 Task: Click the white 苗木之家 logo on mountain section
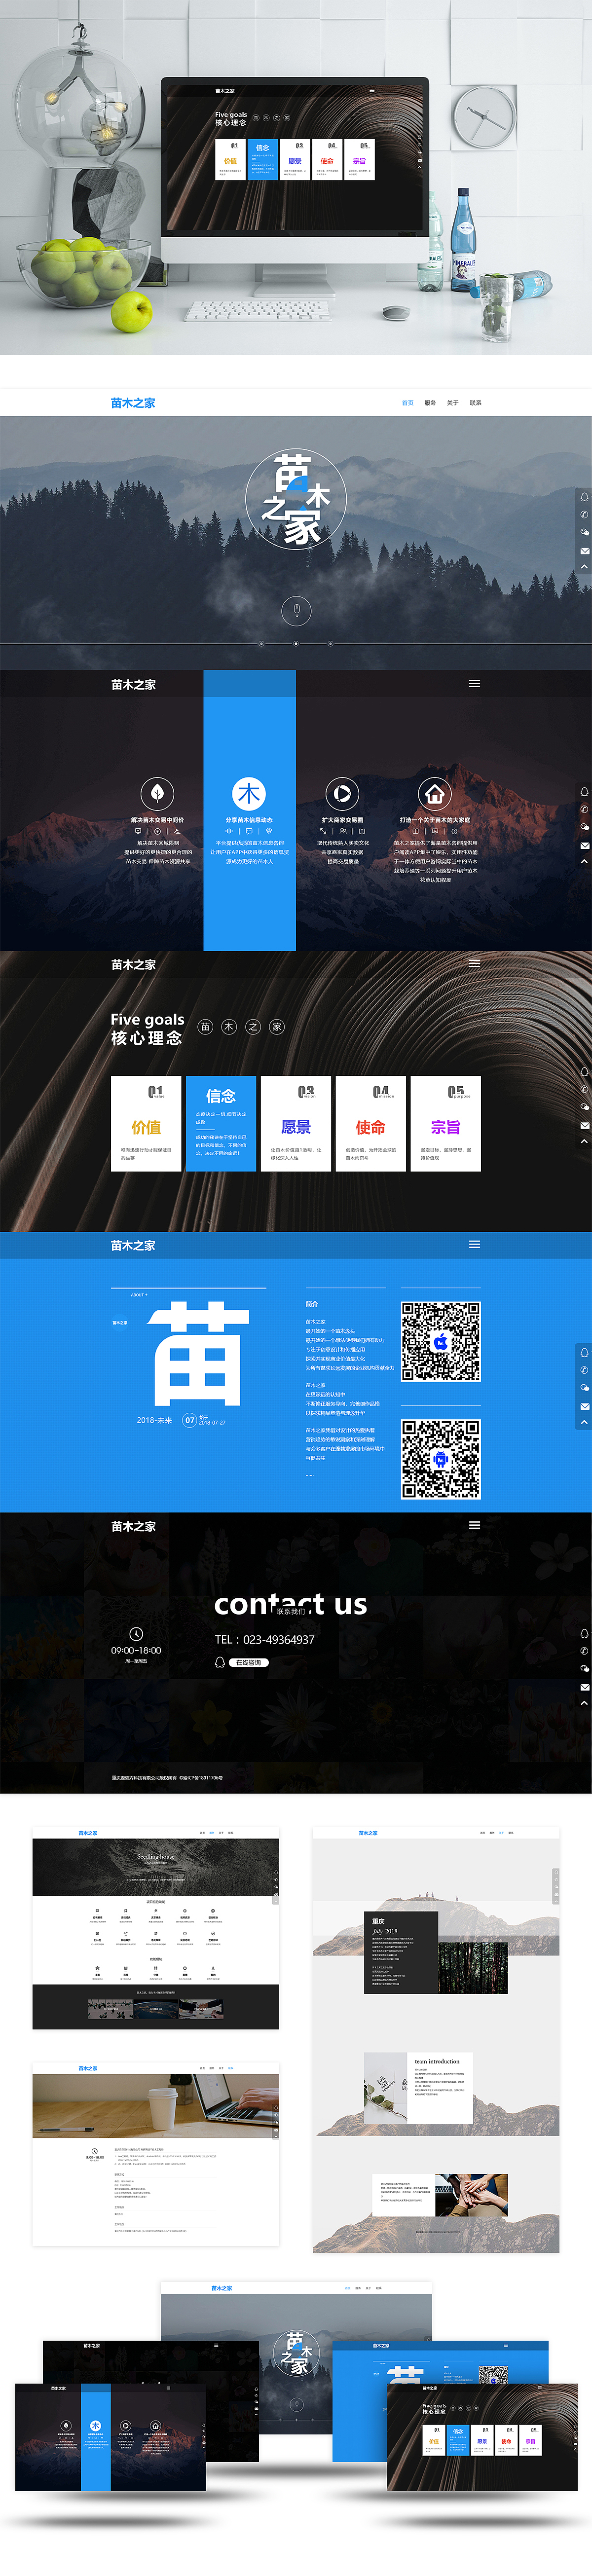pos(133,685)
